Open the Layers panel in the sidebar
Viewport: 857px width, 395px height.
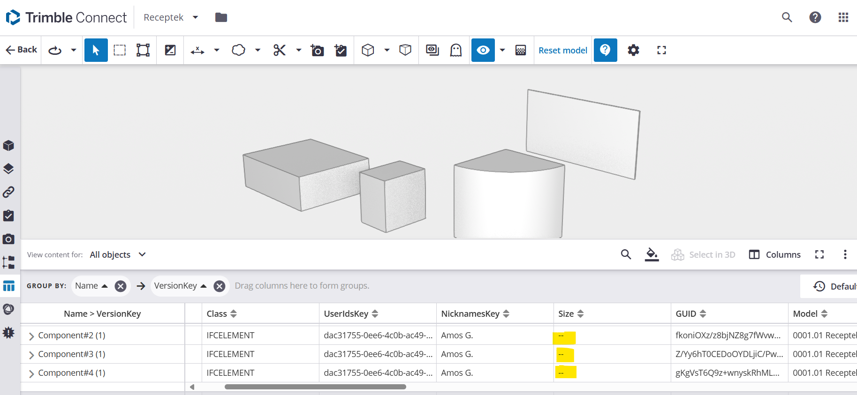(x=8, y=169)
